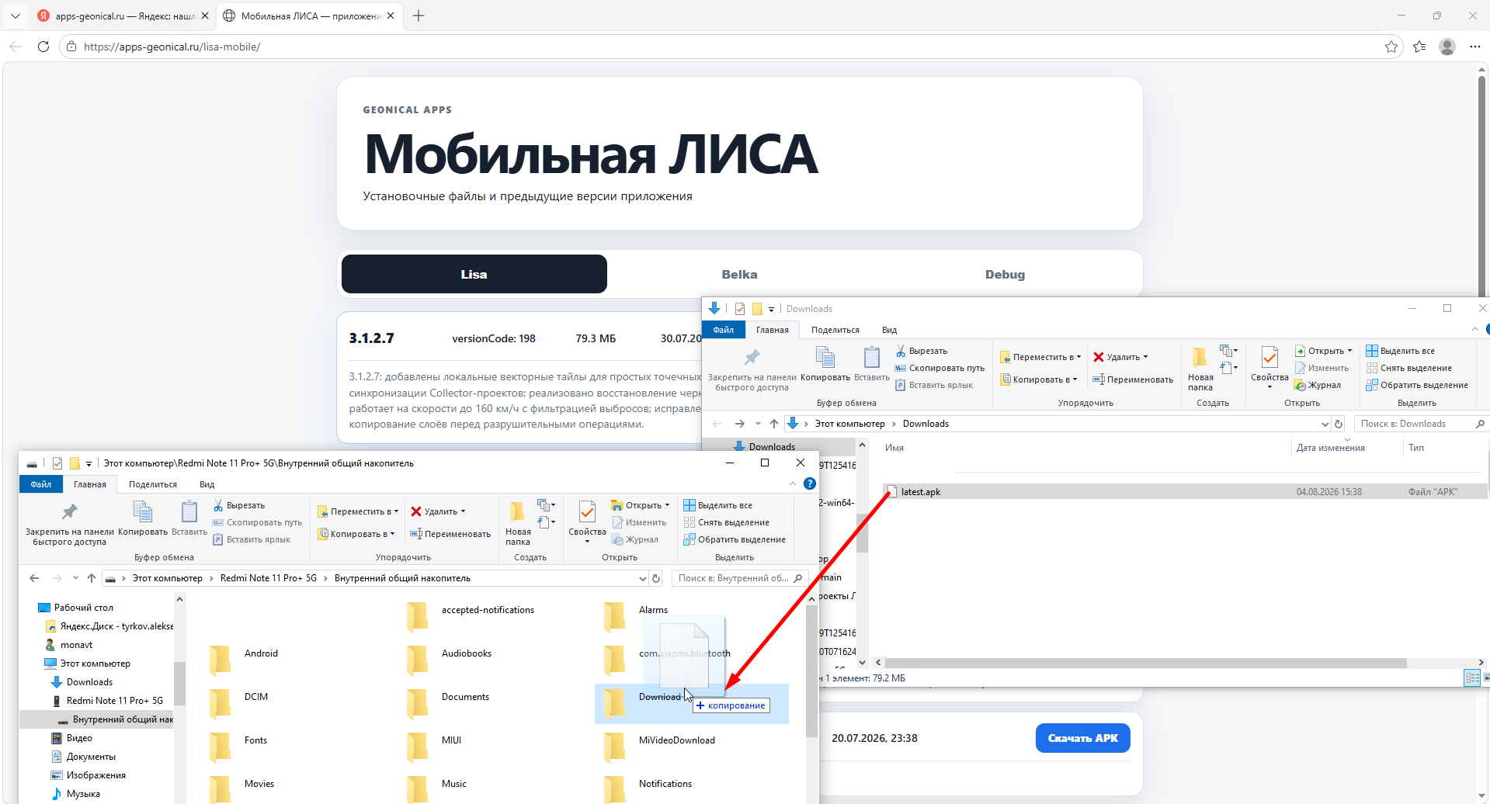This screenshot has width=1490, height=804.
Task: Switch to details view icon in Downloads window
Action: 1472,678
